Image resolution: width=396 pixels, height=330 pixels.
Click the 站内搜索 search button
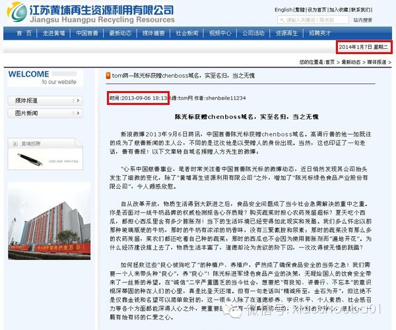(362, 20)
